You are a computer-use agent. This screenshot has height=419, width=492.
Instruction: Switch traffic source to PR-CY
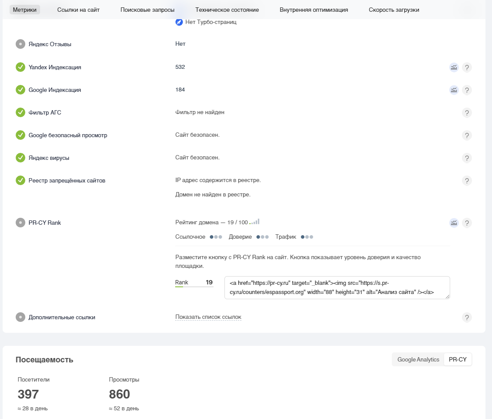coord(458,360)
